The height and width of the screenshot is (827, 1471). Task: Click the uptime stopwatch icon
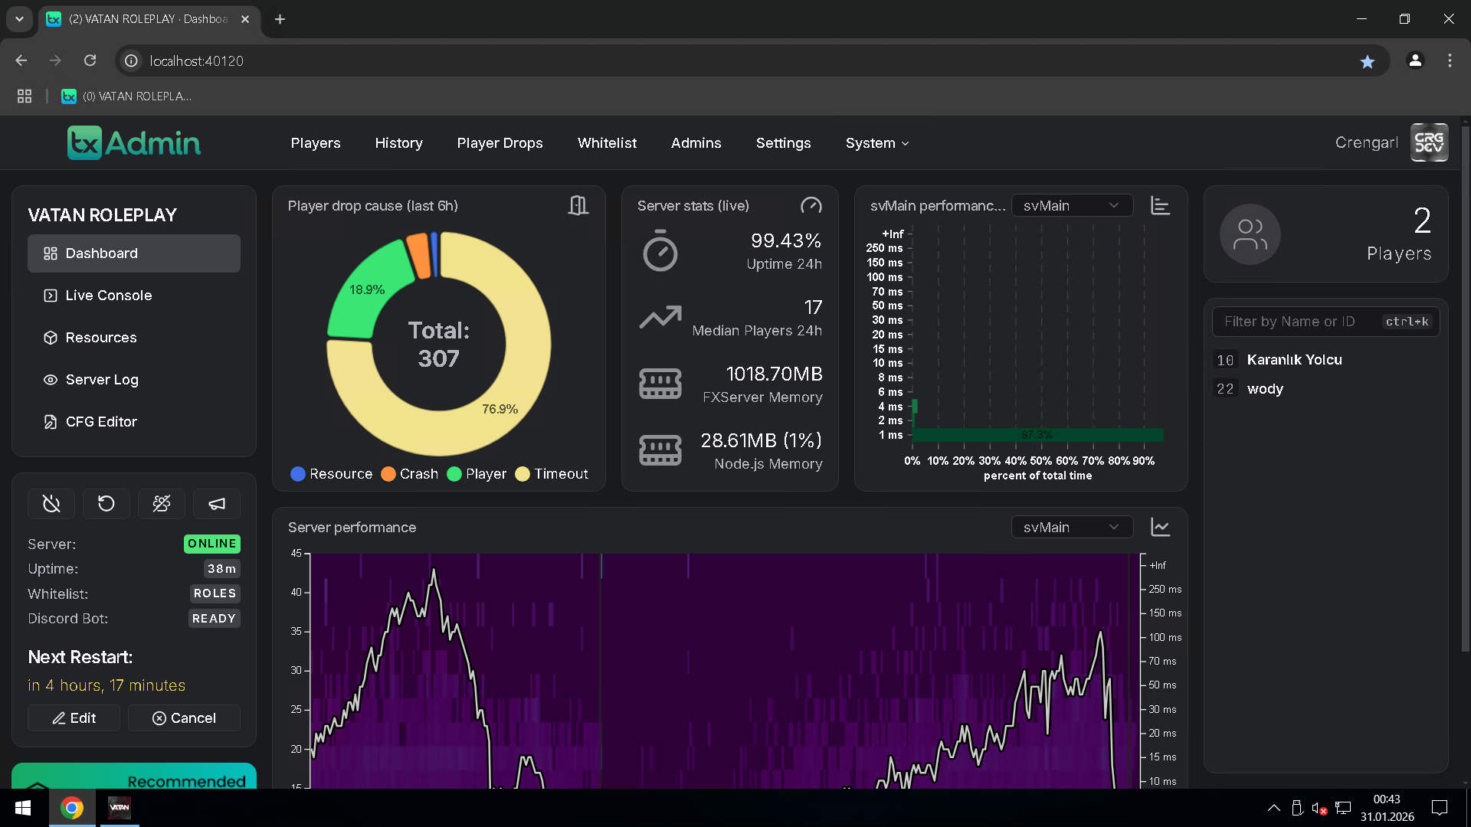[660, 251]
